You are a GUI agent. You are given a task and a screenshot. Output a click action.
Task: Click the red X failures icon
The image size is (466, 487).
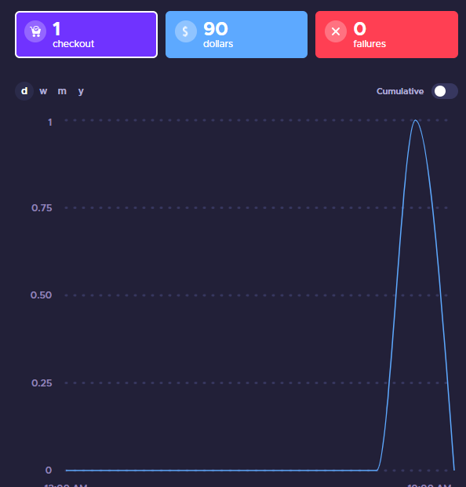point(336,31)
